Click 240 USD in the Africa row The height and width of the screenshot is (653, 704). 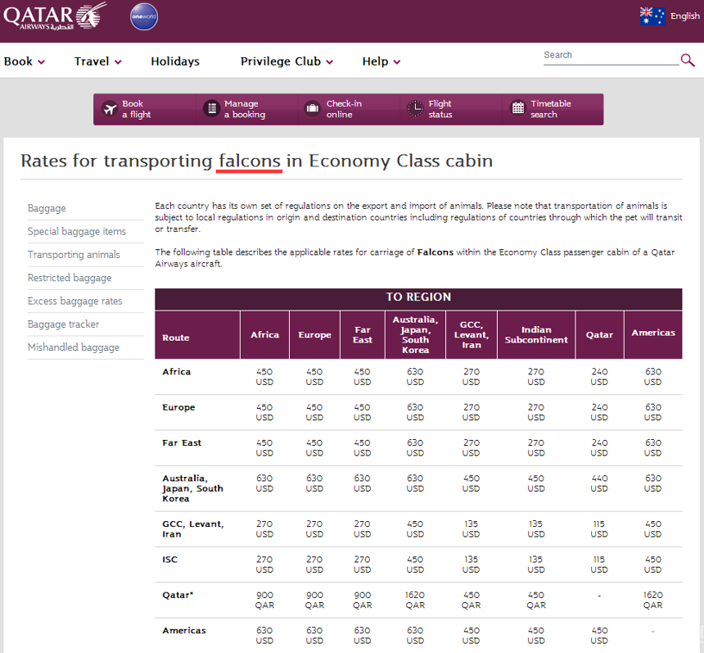[x=599, y=377]
